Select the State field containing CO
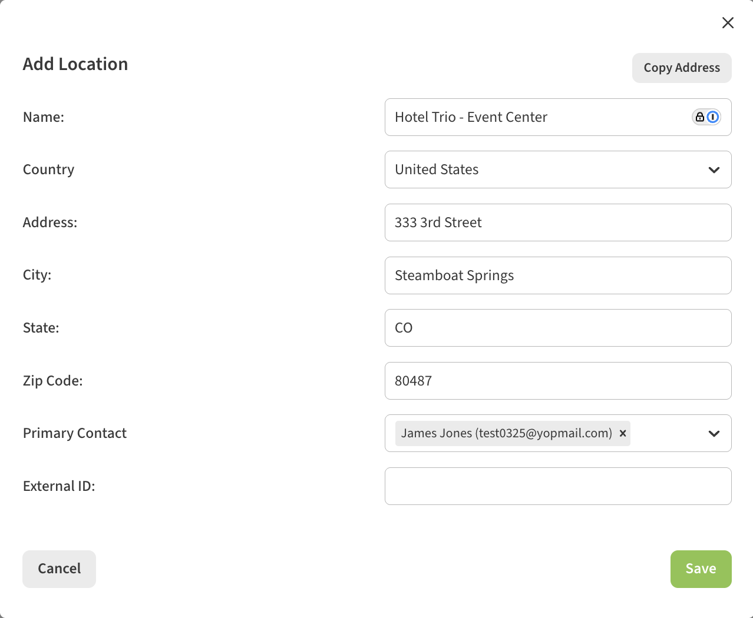 point(557,328)
